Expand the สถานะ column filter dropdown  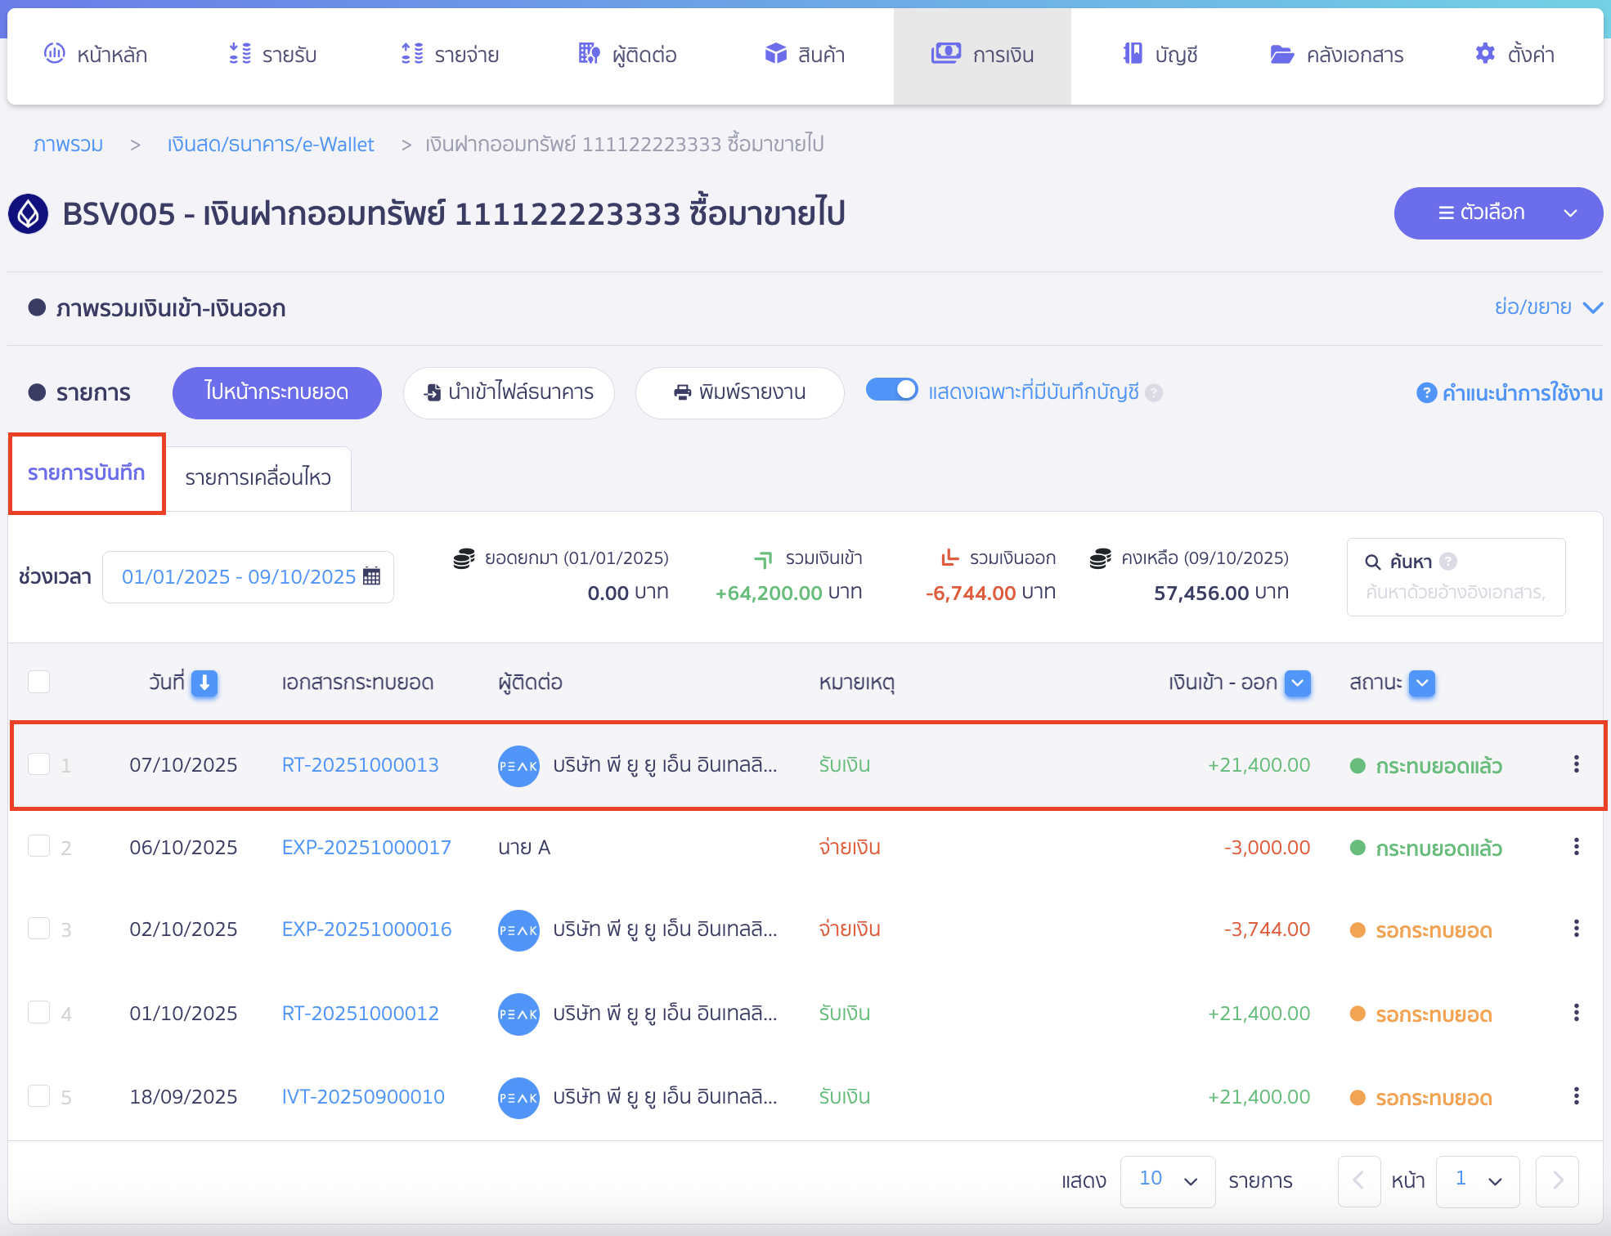1422,683
